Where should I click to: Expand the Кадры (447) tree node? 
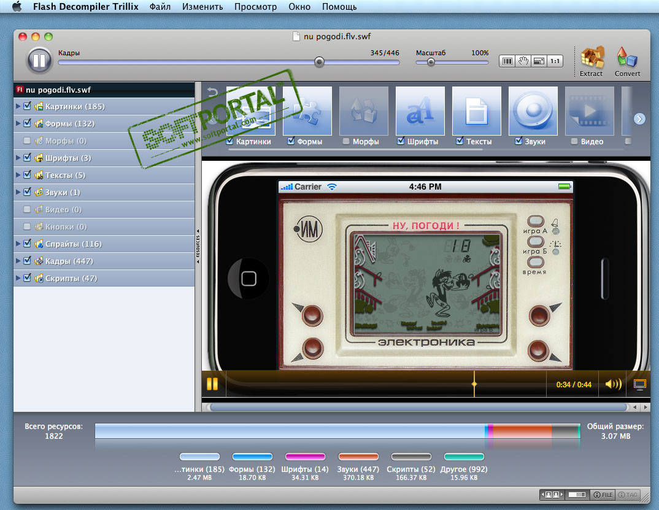tap(18, 261)
